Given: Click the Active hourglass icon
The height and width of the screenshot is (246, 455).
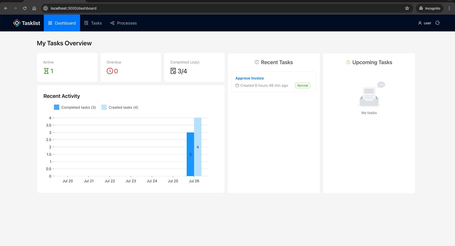Looking at the screenshot, I should (46, 71).
